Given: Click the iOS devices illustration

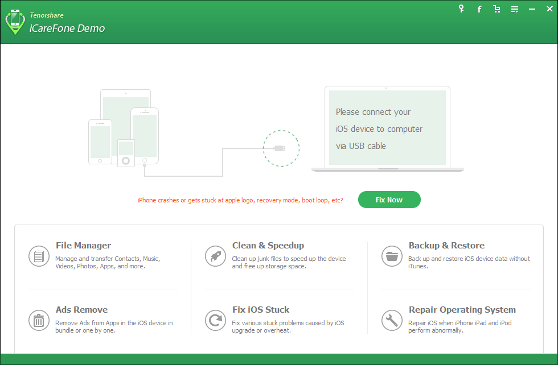Looking at the screenshot, I should coord(124,128).
